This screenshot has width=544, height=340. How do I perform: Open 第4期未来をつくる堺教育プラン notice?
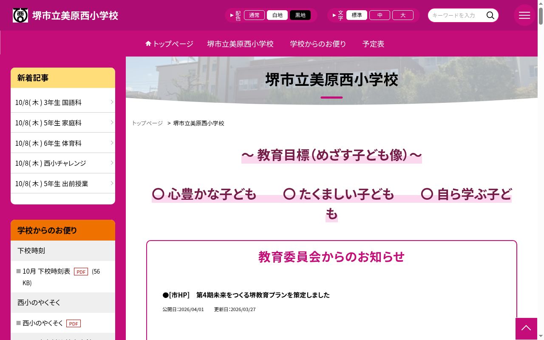pyautogui.click(x=246, y=295)
